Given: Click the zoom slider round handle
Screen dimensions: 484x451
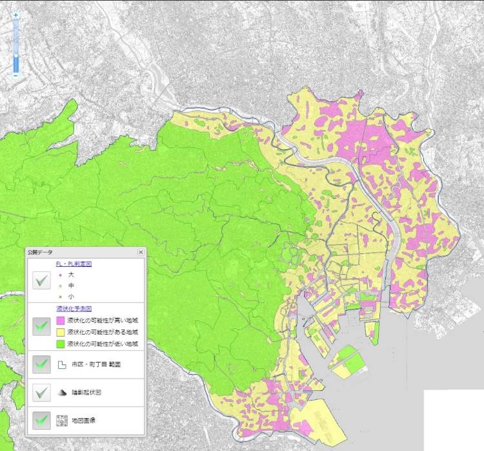Looking at the screenshot, I should 15,54.
